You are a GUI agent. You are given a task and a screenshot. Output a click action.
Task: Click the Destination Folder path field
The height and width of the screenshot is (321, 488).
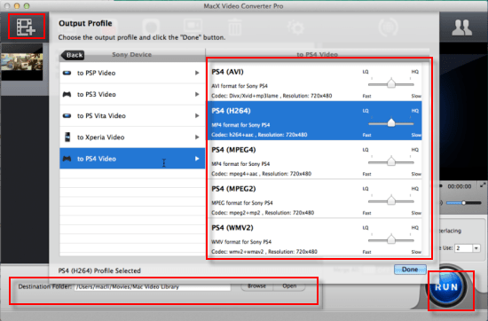point(153,286)
